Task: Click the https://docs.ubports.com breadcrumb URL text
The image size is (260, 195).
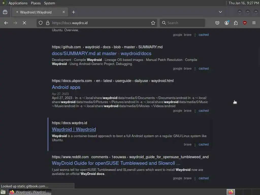Action: coord(72,81)
